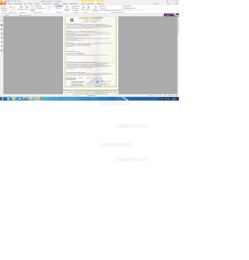
Task: Select the Area highlight tool
Action: (67, 8)
